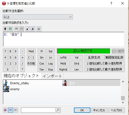
Task: Insert a decimal point button
Action: tap(16, 69)
